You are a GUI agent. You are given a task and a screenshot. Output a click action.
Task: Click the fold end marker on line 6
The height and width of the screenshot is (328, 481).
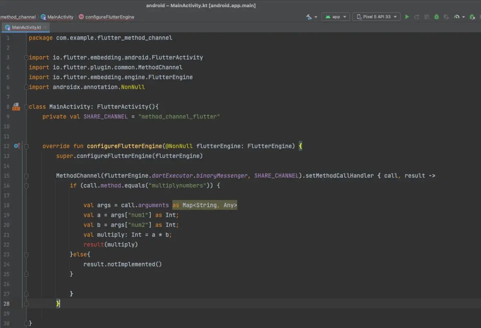(x=26, y=87)
